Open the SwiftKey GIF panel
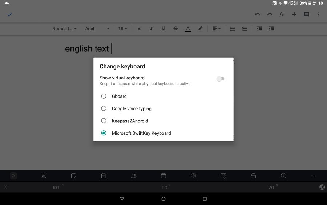This screenshot has width=327, height=205. click(43, 176)
